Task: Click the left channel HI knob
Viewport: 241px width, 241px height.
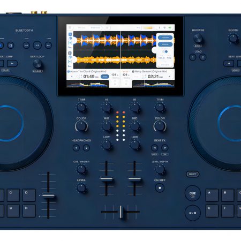Action: pyautogui.click(x=107, y=108)
